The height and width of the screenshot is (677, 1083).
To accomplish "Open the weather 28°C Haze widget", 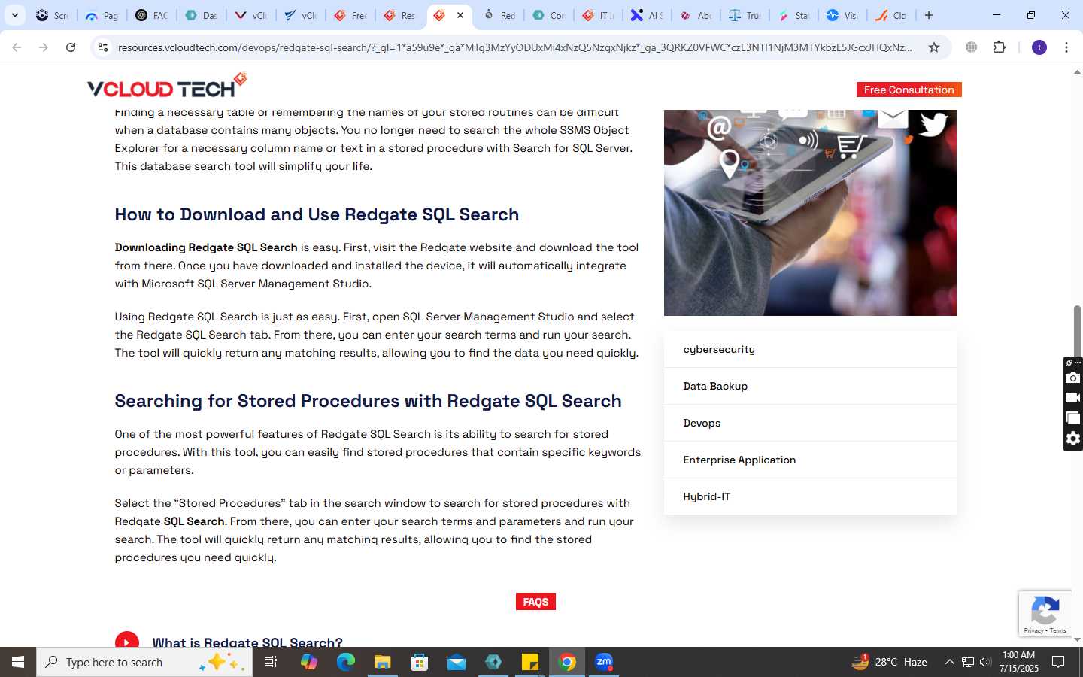I will (889, 662).
